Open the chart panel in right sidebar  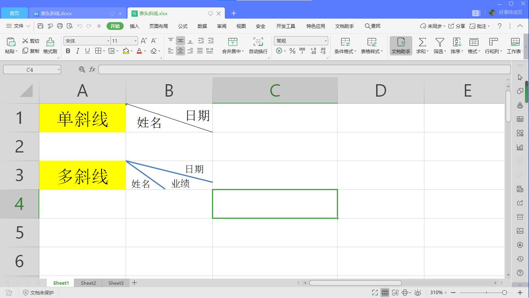520,147
